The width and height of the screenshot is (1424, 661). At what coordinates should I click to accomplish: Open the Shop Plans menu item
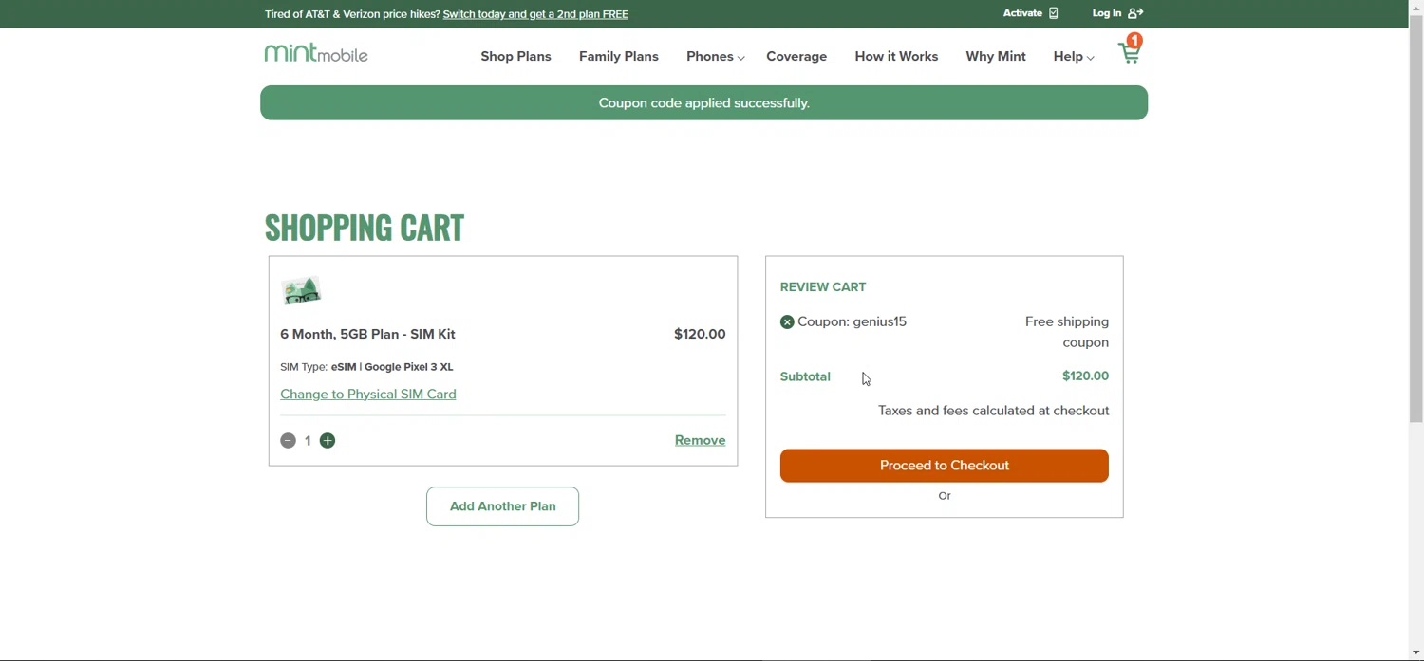coord(515,57)
